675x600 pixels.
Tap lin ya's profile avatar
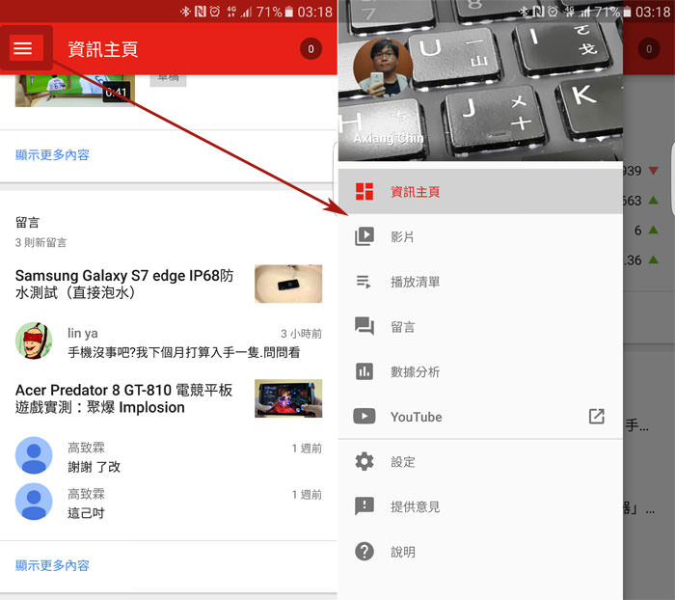click(x=34, y=341)
